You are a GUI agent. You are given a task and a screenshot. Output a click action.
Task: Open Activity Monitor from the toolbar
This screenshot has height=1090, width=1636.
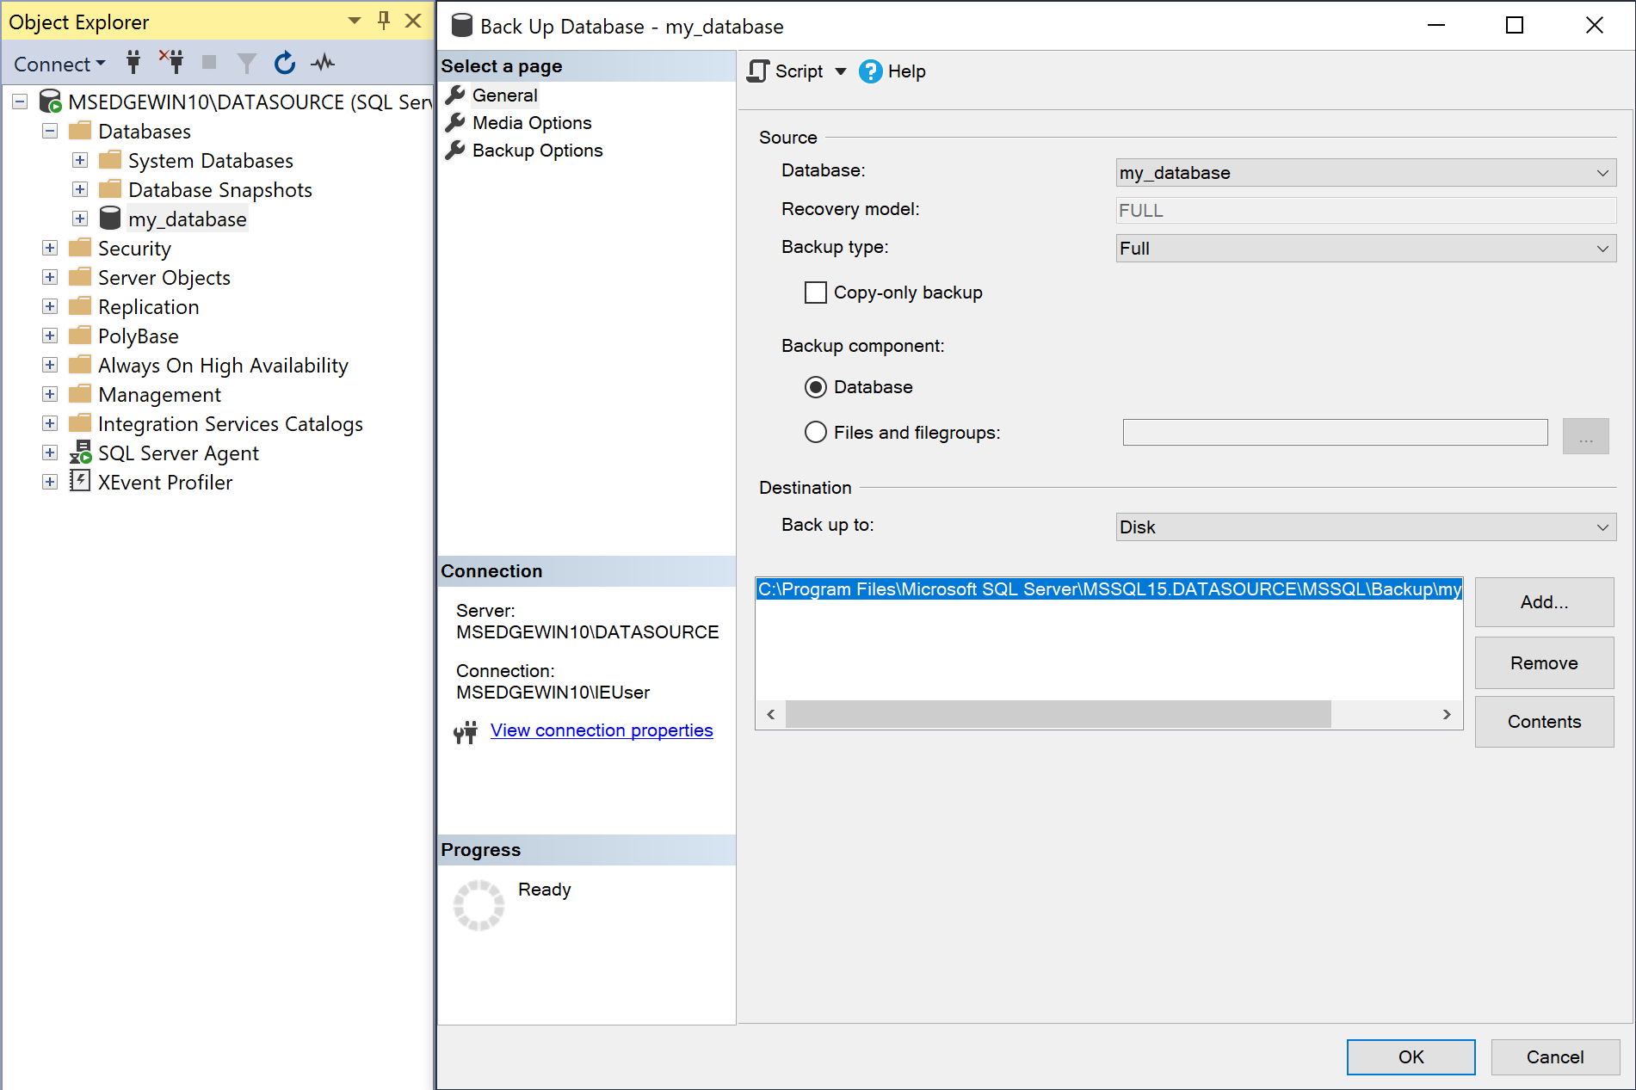click(x=323, y=62)
